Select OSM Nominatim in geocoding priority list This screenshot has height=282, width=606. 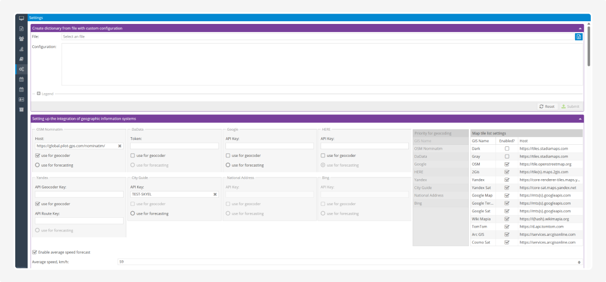pyautogui.click(x=429, y=149)
